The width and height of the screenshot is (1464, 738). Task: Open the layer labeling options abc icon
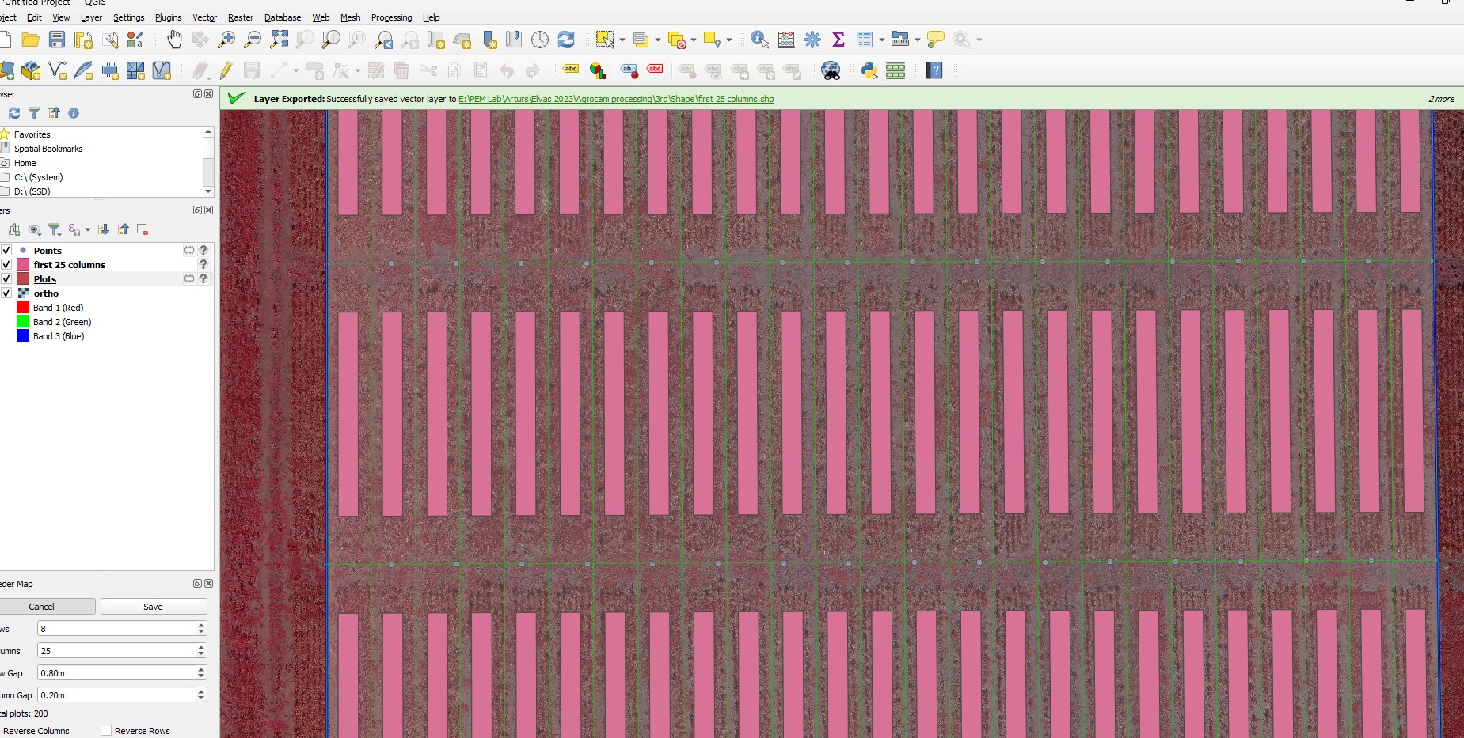(x=571, y=71)
